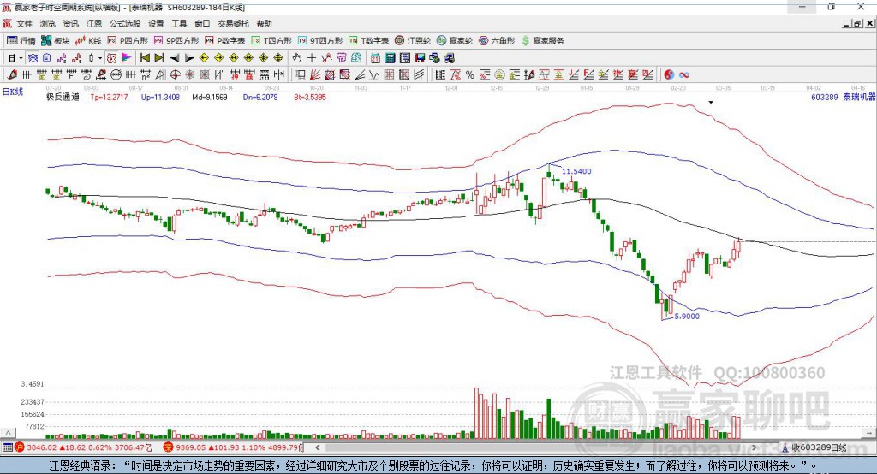Open the 交易委托 menu
The width and height of the screenshot is (877, 474).
(233, 23)
